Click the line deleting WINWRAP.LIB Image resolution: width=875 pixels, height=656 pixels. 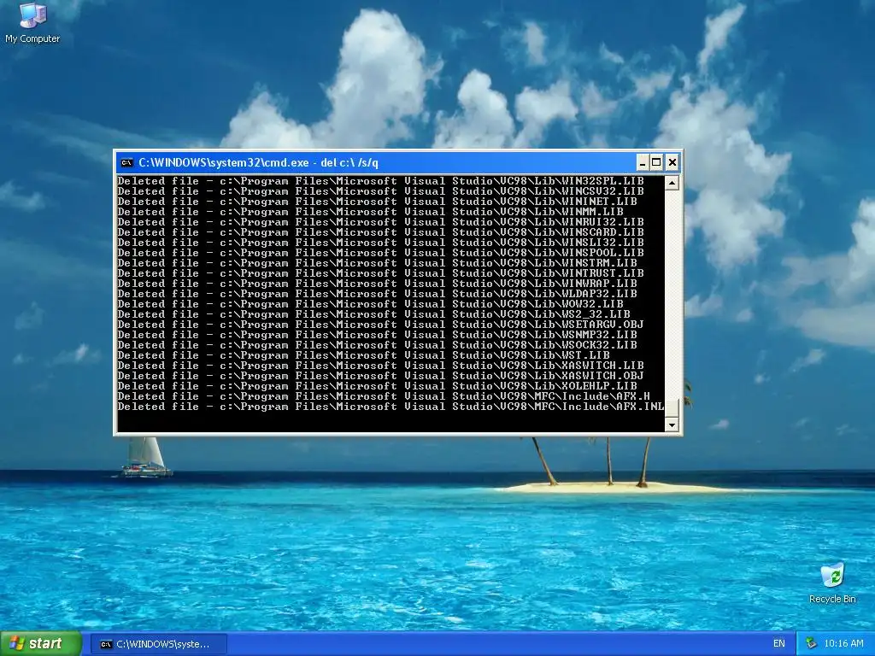(377, 284)
